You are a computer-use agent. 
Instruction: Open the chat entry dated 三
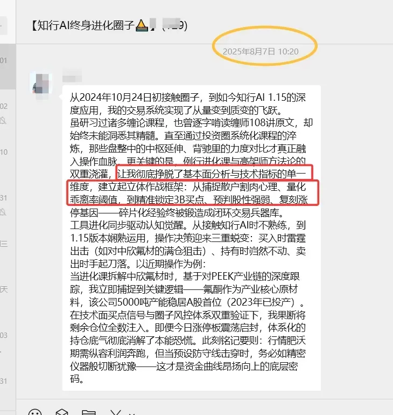tap(8, 250)
